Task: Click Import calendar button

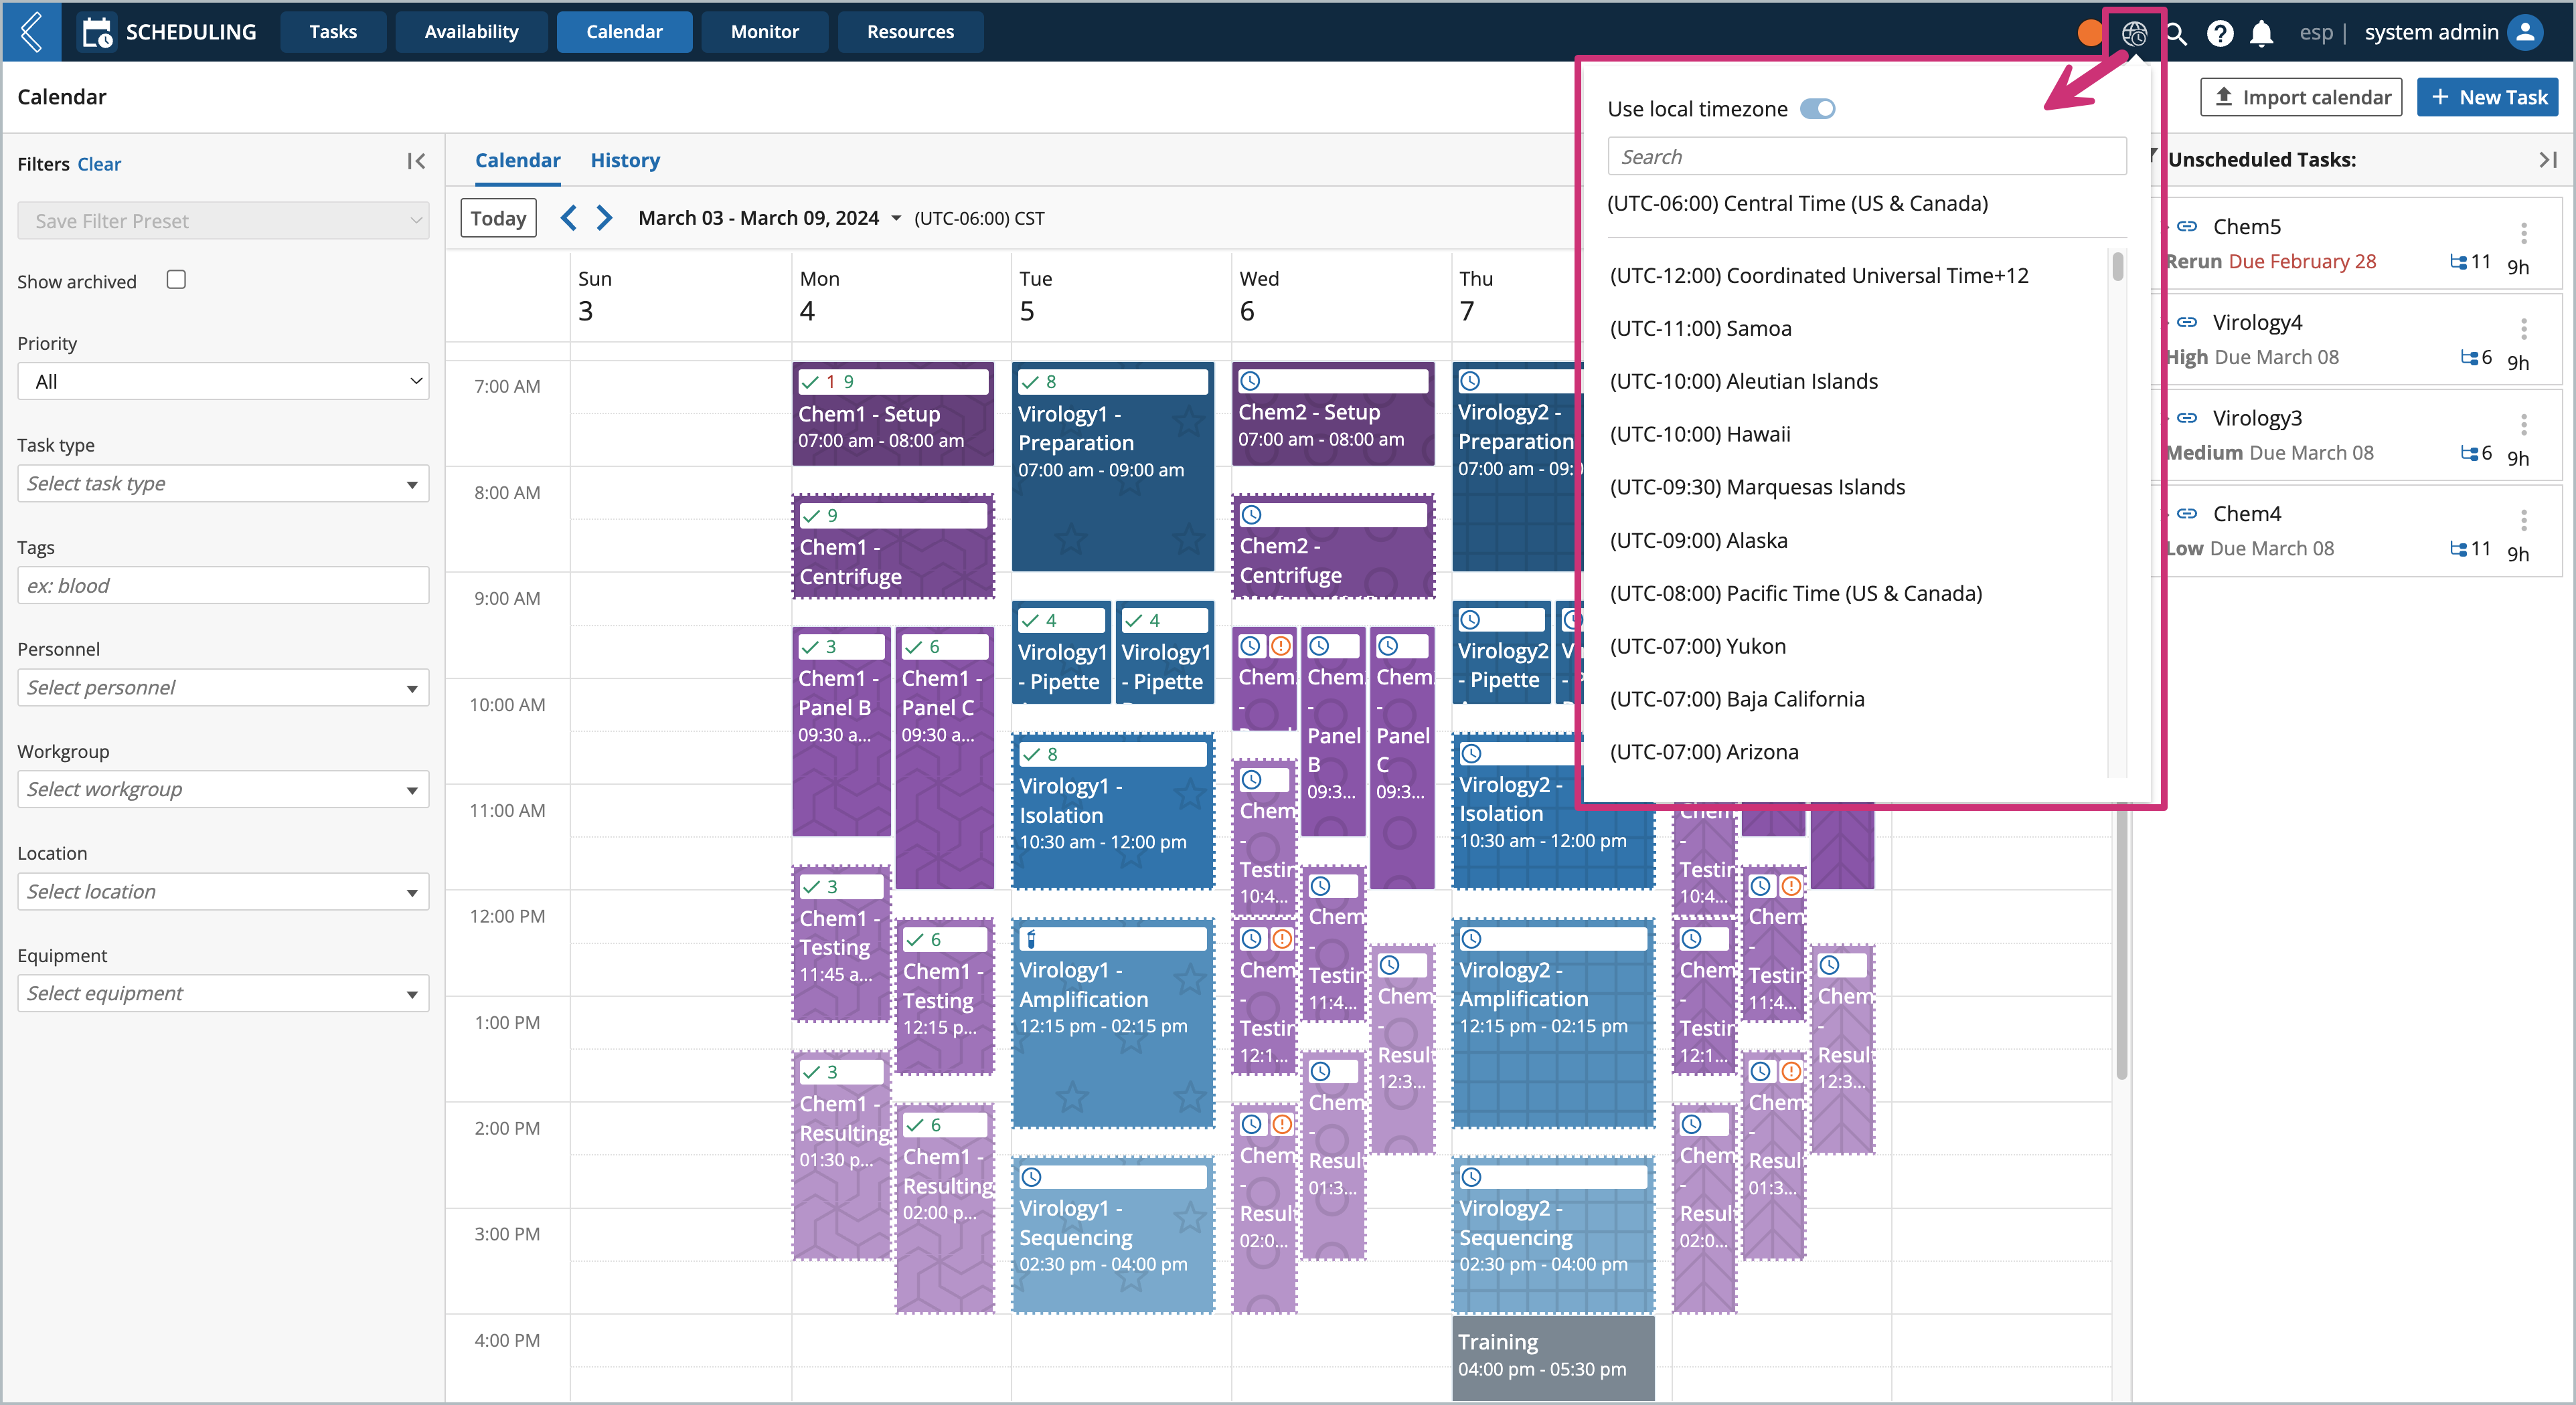Action: pos(2301,97)
